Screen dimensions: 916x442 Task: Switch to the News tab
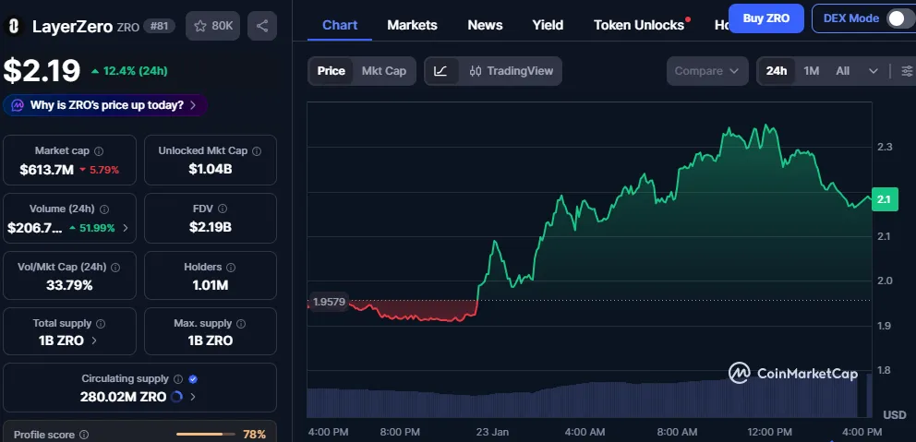[x=485, y=25]
